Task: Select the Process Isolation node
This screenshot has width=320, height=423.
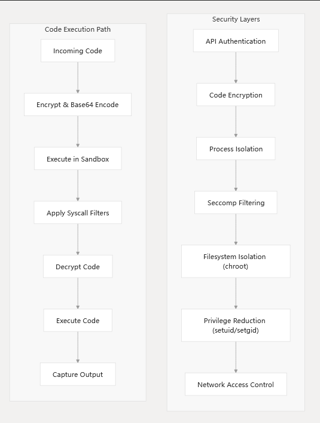Action: 236,148
